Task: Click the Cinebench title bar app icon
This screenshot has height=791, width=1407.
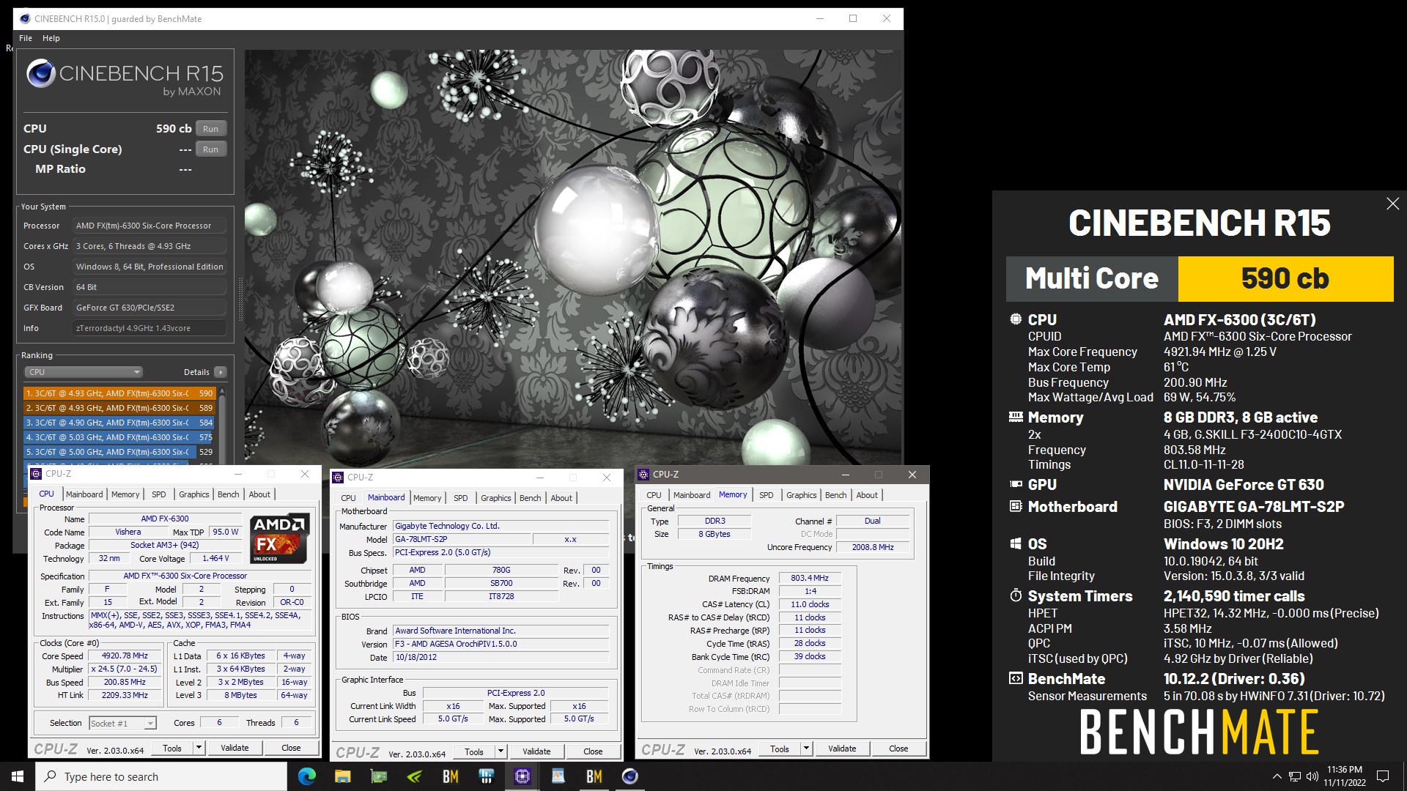Action: (25, 19)
